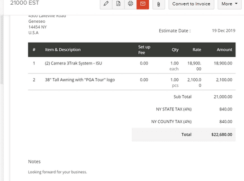Click the Sub Total value 21,000.00
The height and width of the screenshot is (181, 244).
click(x=223, y=97)
